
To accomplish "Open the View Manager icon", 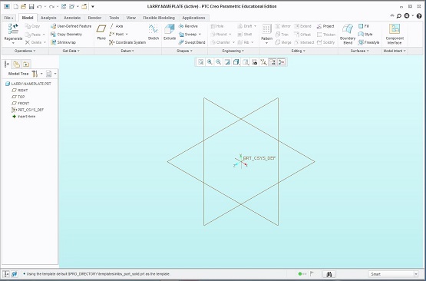I will point(254,62).
